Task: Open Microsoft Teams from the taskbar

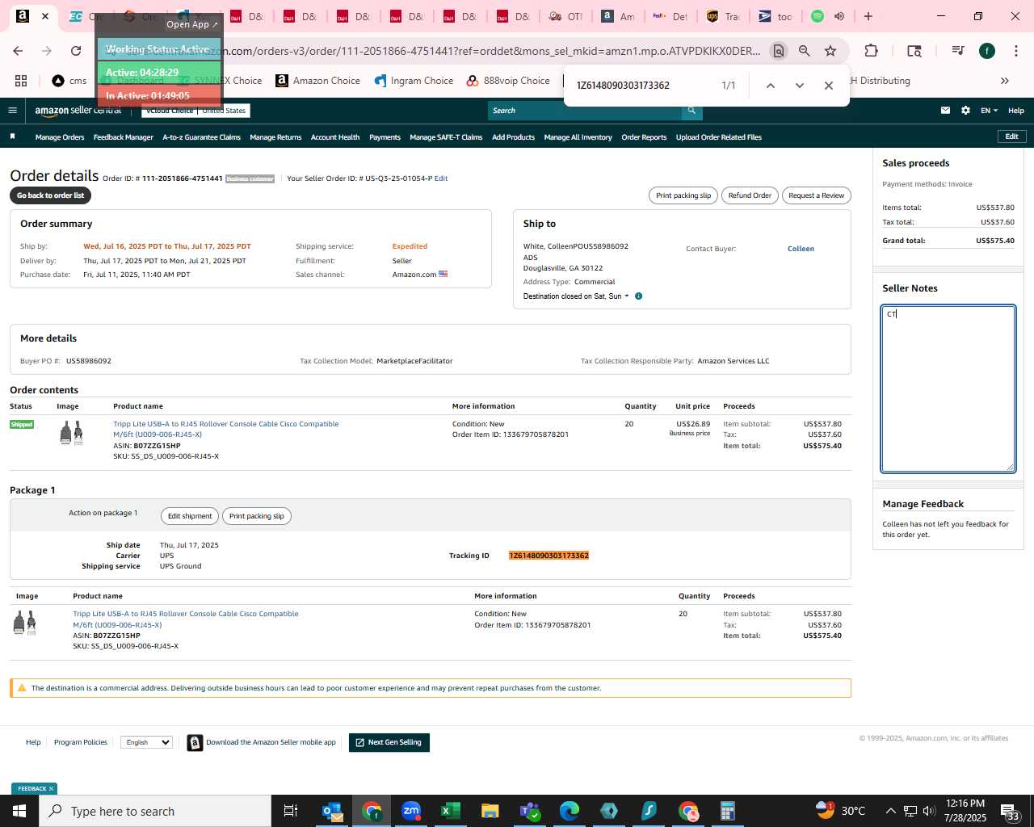Action: 530,811
